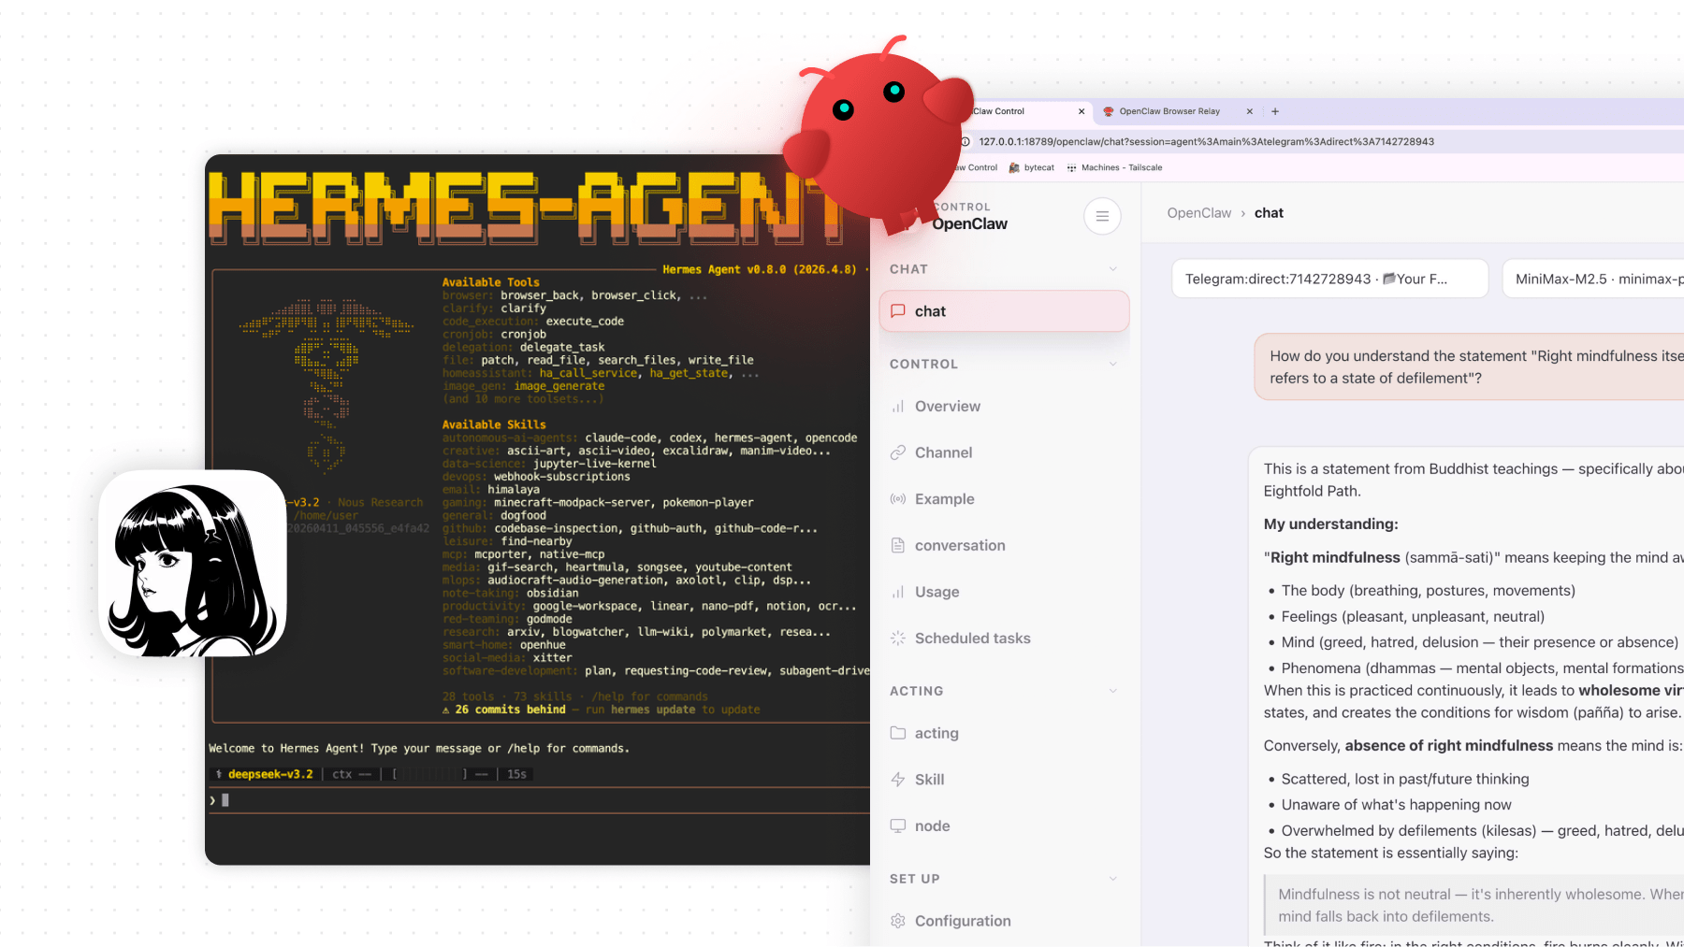Click the Overview bar chart icon

tap(898, 407)
